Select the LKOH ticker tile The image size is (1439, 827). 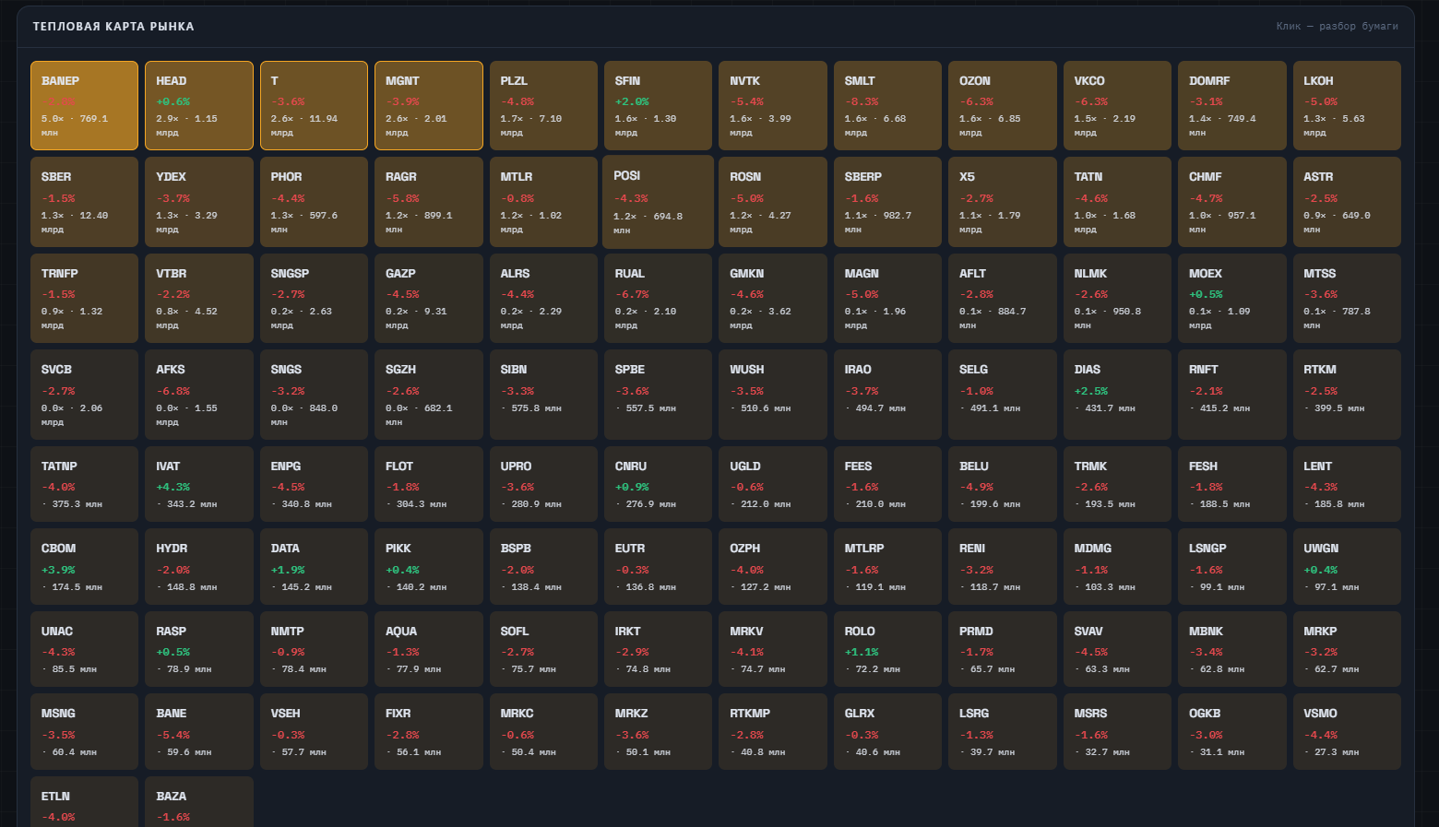coord(1347,105)
